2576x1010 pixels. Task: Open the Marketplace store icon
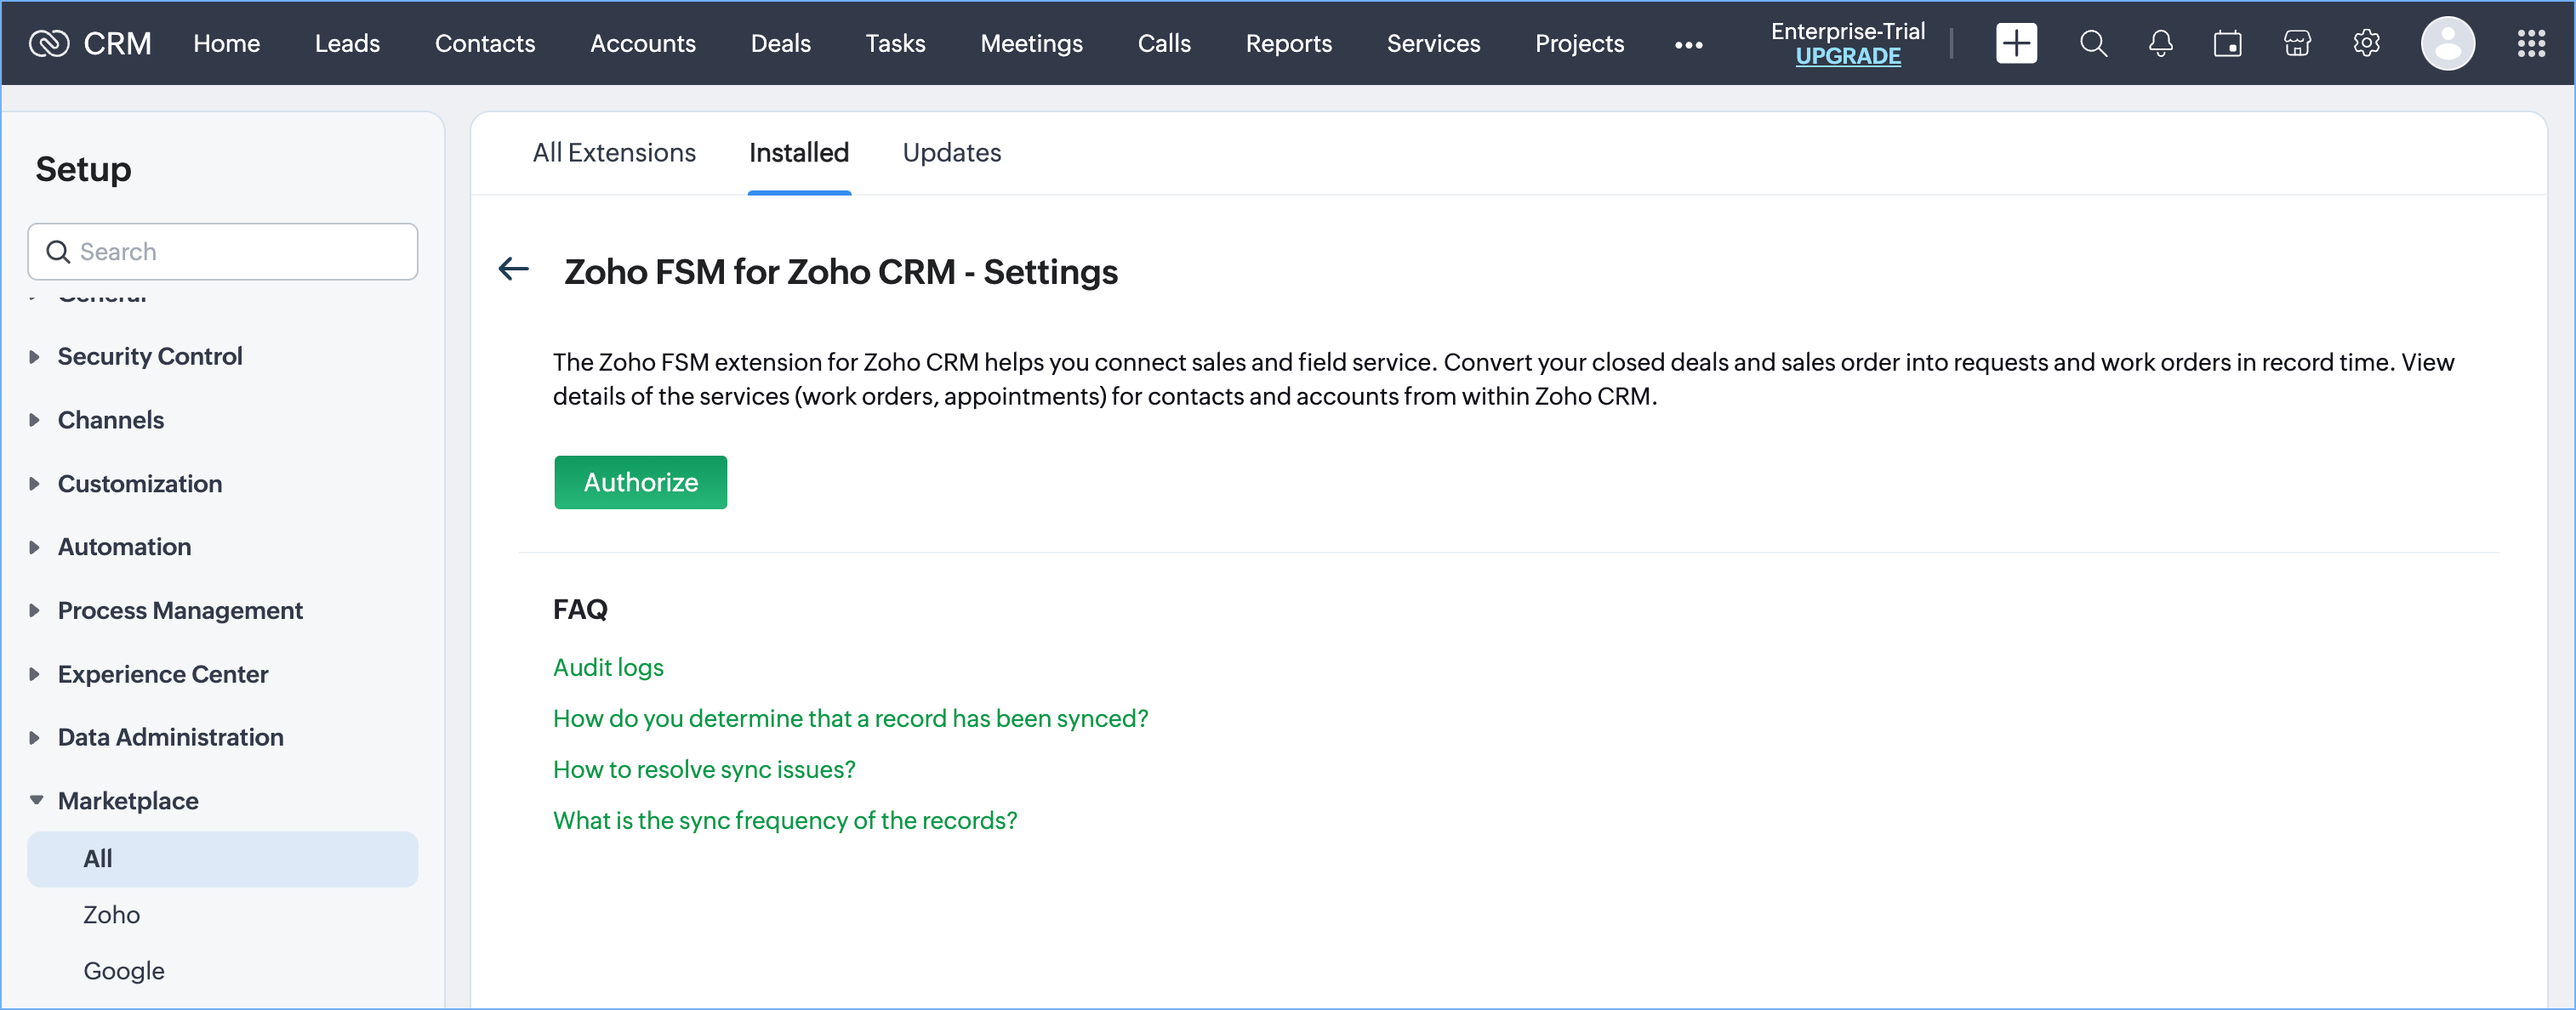pos(2297,43)
